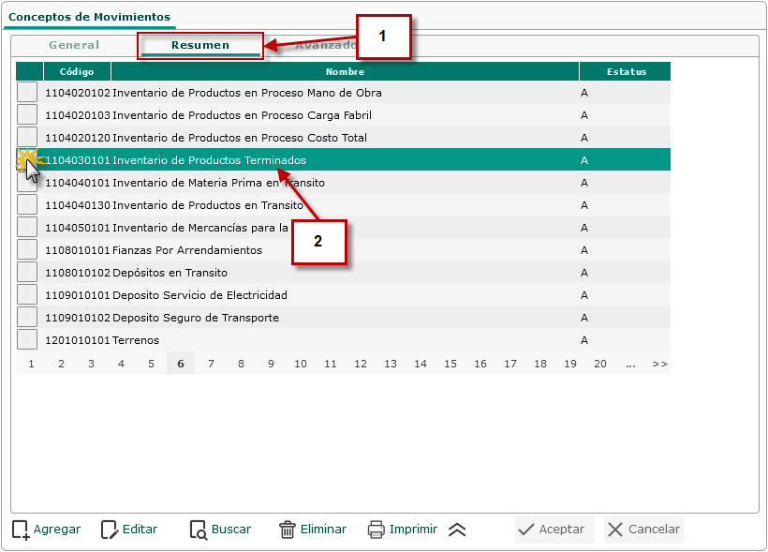768x552 pixels.
Task: Go to page 2 of the list
Action: click(x=61, y=364)
